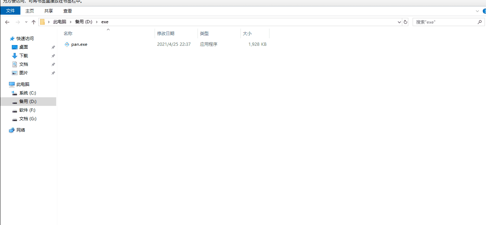Screen dimensions: 486x225
Task: Open 网络 in the sidebar
Action: tap(21, 130)
